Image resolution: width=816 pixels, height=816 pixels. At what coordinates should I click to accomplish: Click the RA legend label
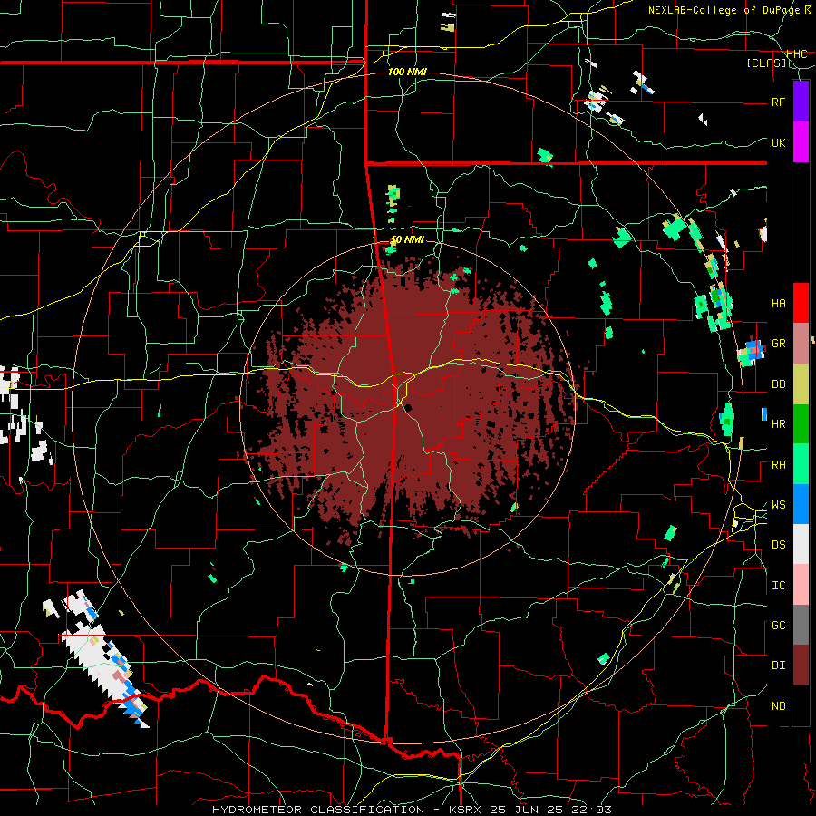click(779, 465)
